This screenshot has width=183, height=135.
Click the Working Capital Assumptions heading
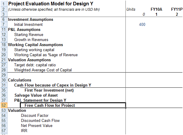tap(35, 45)
